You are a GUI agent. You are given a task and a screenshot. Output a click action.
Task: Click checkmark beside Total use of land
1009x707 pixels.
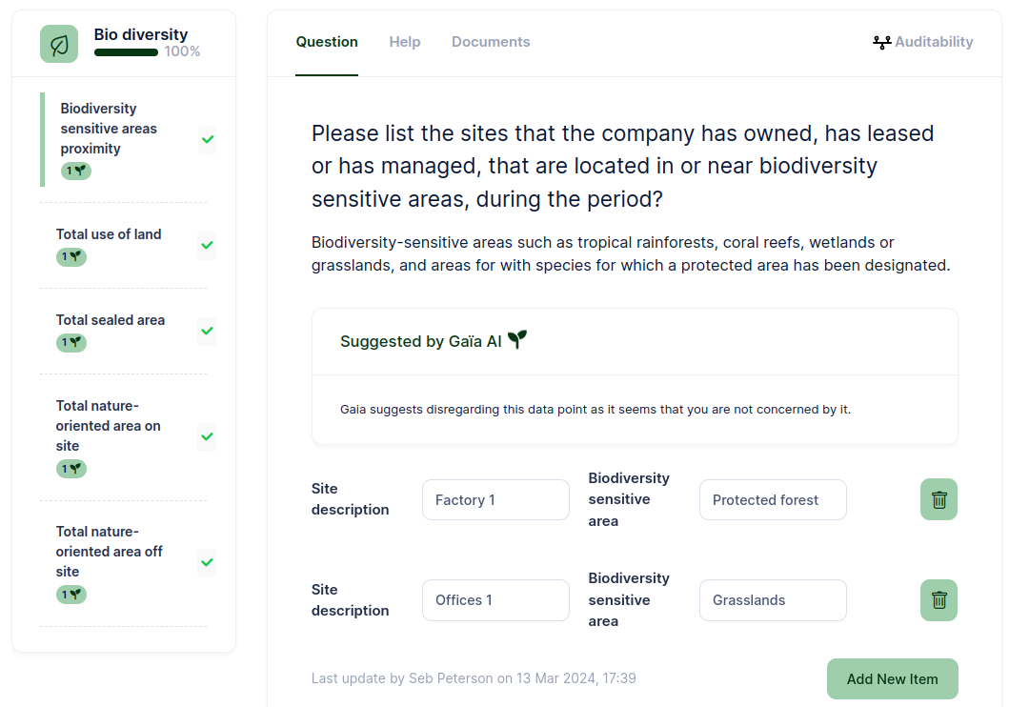[x=207, y=245]
